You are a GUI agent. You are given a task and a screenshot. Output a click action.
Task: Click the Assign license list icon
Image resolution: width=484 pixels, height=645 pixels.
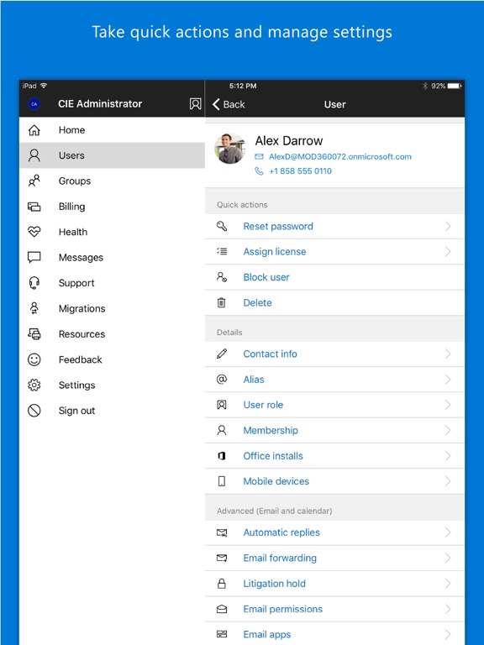[222, 251]
